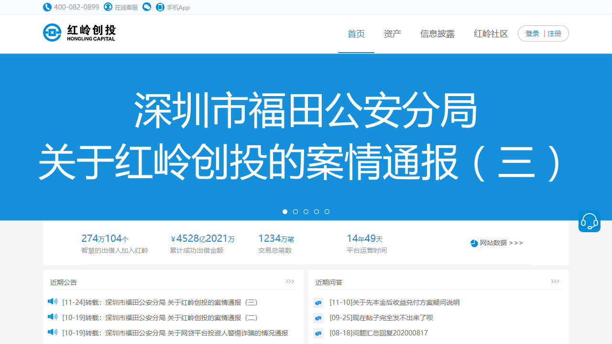The width and height of the screenshot is (612, 344).
Task: Click the WeChat icon in top bar
Action: point(147,7)
